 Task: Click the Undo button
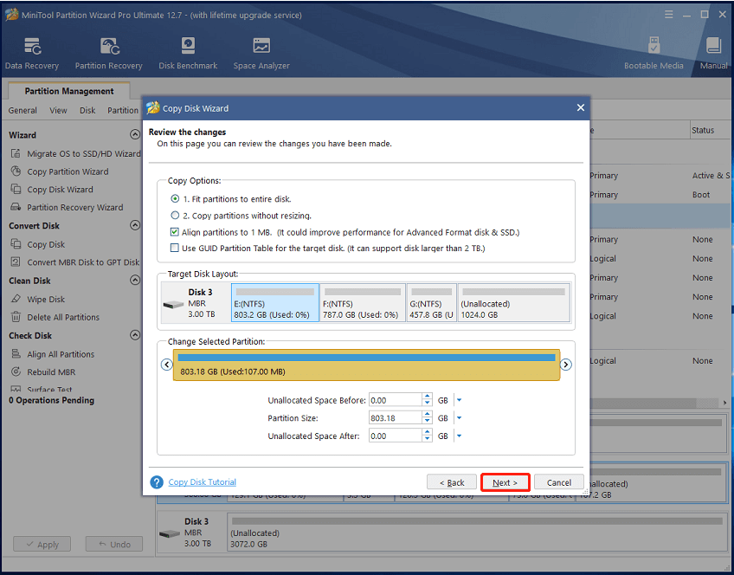click(x=114, y=544)
